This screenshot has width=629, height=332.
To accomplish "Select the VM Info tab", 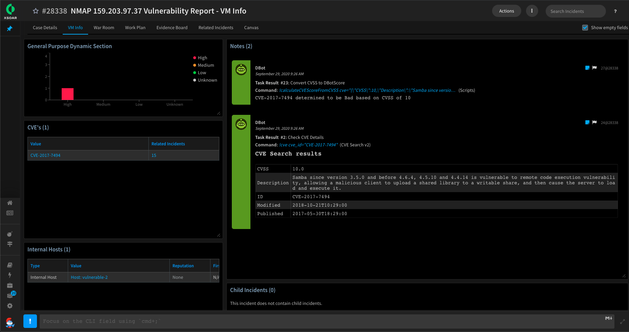I will tap(75, 28).
